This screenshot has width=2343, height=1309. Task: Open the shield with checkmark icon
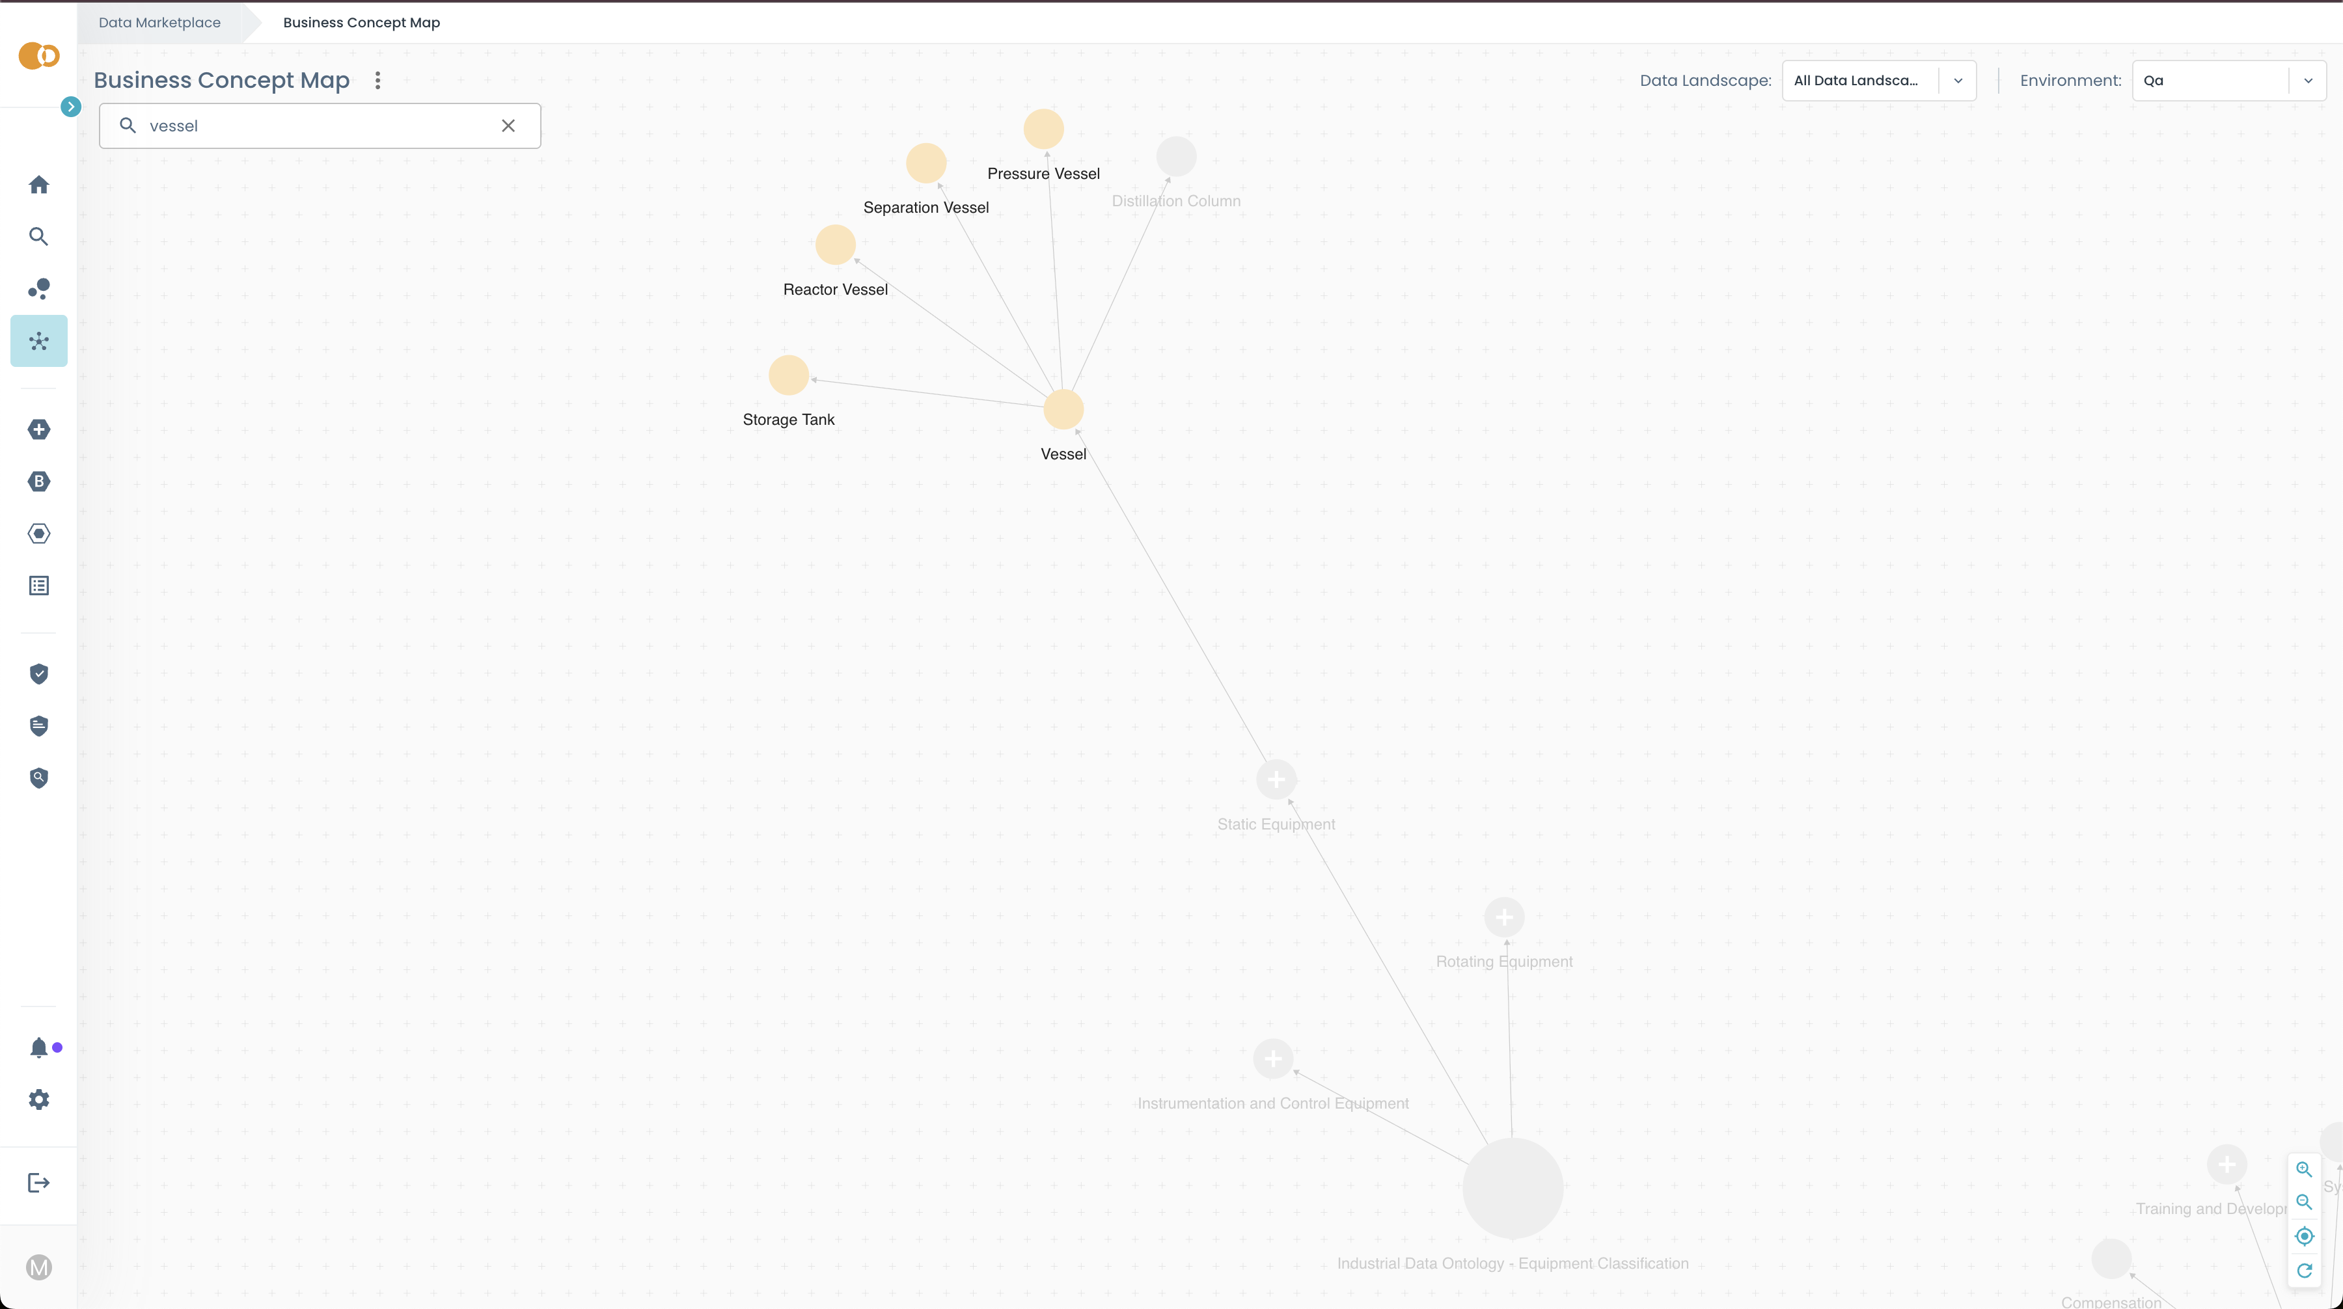click(38, 673)
